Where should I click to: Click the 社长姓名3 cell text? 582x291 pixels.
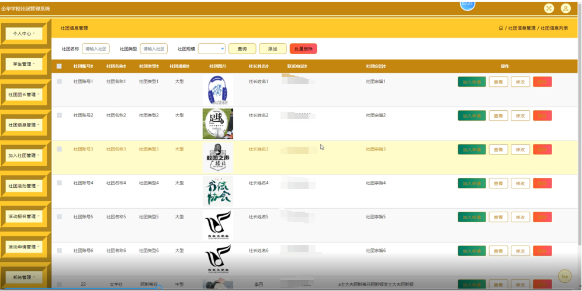click(258, 149)
